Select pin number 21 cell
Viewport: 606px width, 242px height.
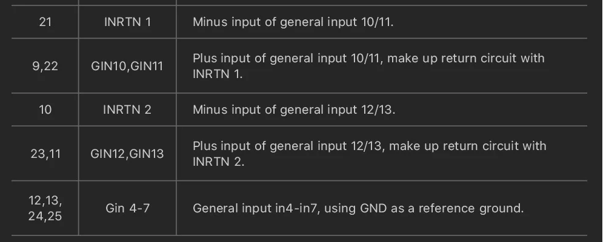click(x=45, y=22)
